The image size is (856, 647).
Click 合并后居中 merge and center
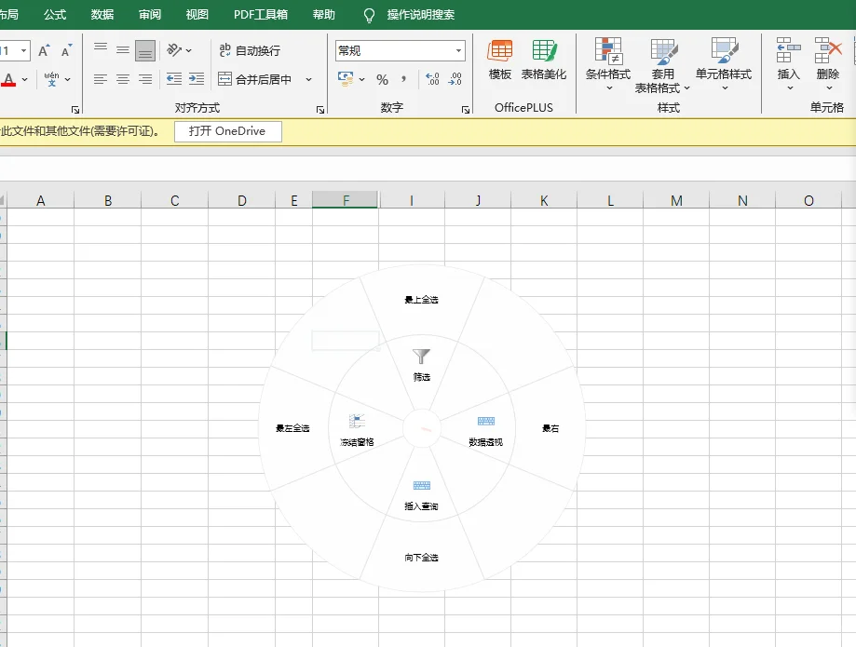pos(255,79)
